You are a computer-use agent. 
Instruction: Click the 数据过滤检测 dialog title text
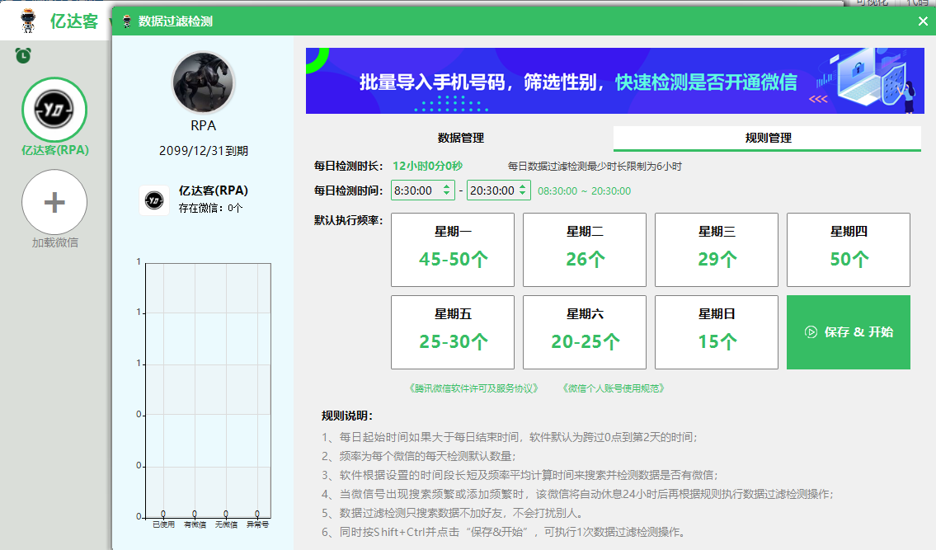(x=176, y=21)
